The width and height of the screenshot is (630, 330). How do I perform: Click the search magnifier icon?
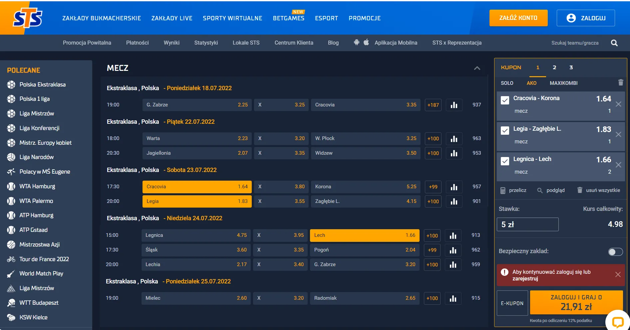(x=614, y=43)
